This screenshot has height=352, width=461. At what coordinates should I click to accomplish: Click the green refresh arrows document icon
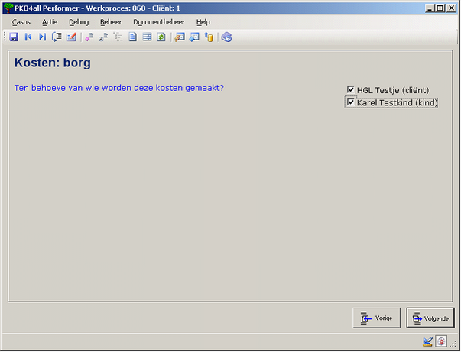pyautogui.click(x=161, y=37)
